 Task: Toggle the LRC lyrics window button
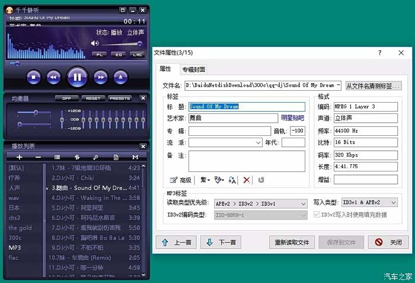(x=138, y=55)
